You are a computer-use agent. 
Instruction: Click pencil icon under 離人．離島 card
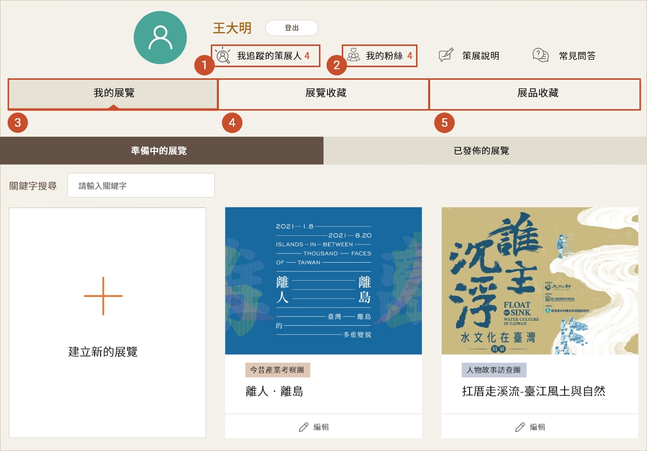pyautogui.click(x=303, y=427)
